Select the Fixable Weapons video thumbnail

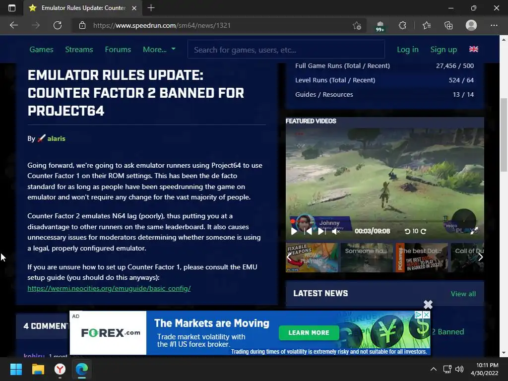(x=312, y=257)
